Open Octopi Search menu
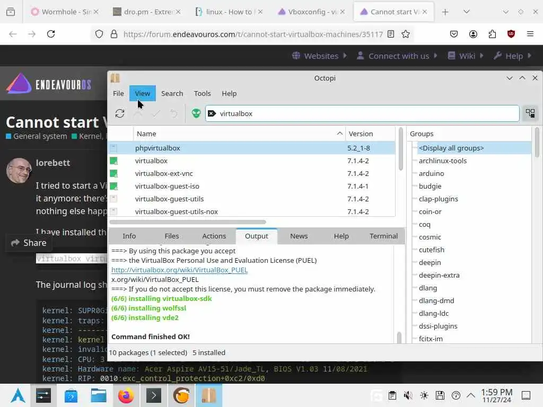This screenshot has height=407, width=543. point(172,93)
